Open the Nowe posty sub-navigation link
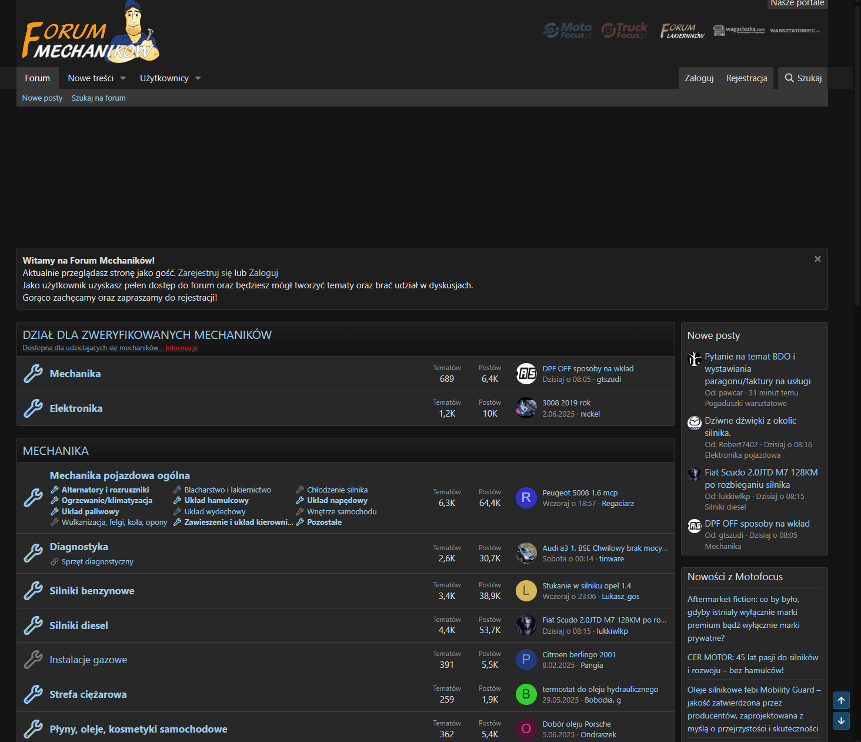This screenshot has height=742, width=861. [x=42, y=98]
